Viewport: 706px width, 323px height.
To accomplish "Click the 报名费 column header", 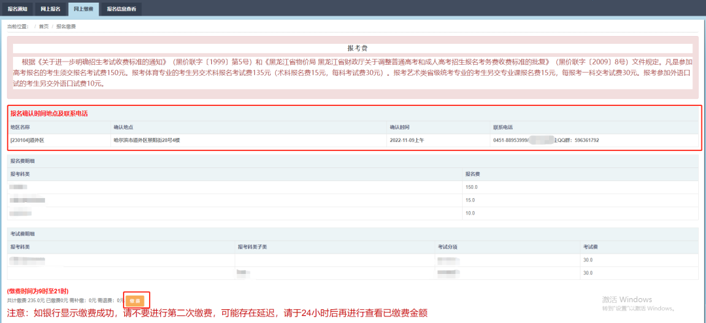I will [x=473, y=174].
